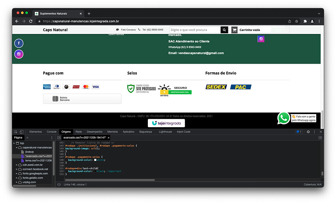Click the PAC shipping logo
Image resolution: width=336 pixels, height=203 pixels.
pyautogui.click(x=241, y=87)
